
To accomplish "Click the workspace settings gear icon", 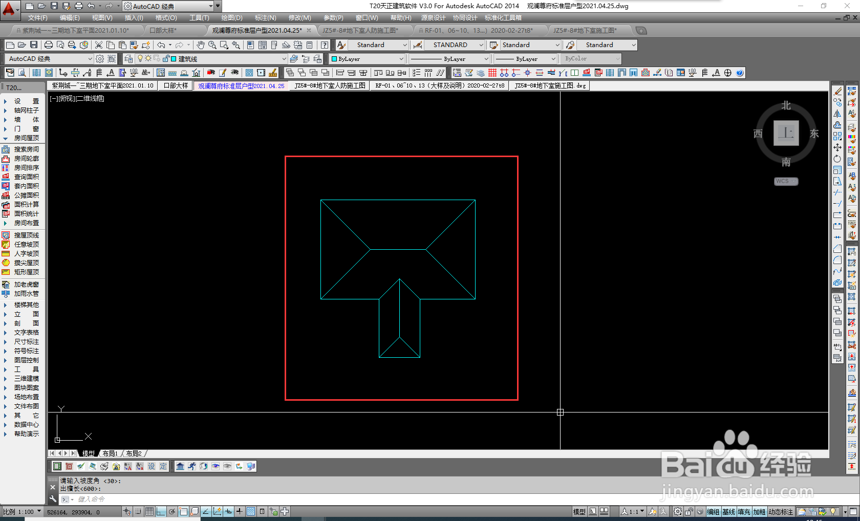I will pyautogui.click(x=100, y=59).
